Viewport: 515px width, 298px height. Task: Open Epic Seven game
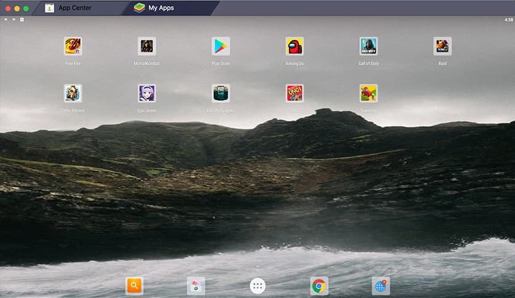pos(147,93)
